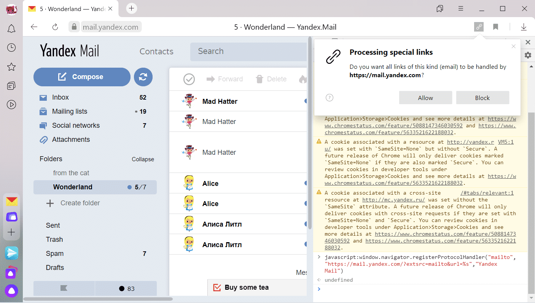Open /#tabs/relevant:1 source link
The height and width of the screenshot is (303, 535).
(x=487, y=193)
